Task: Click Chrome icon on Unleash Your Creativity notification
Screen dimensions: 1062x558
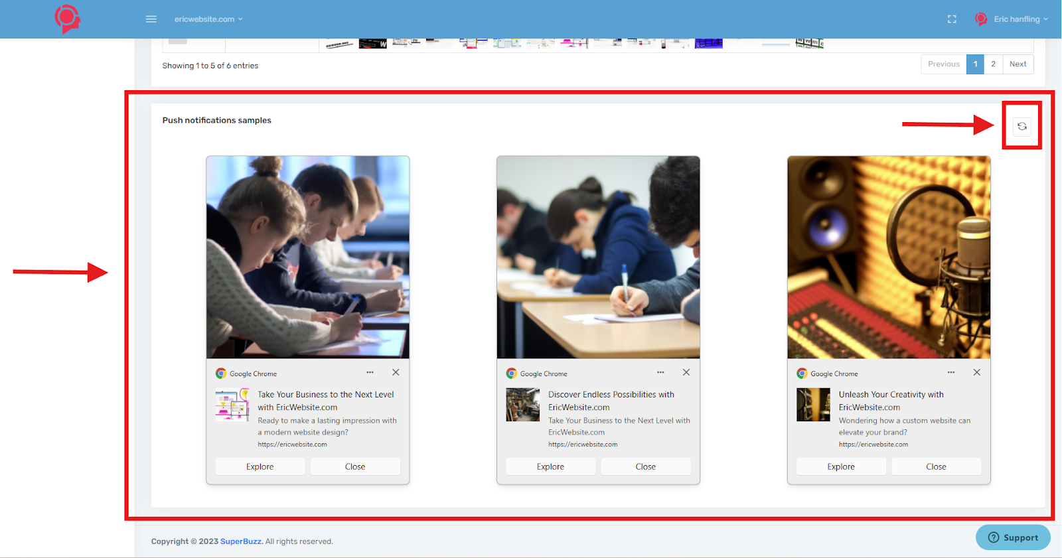Action: point(802,374)
